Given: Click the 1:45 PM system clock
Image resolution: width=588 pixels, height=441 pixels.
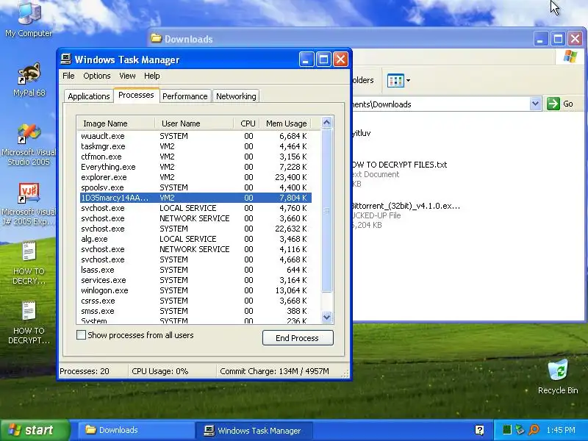Looking at the screenshot, I should coord(561,430).
